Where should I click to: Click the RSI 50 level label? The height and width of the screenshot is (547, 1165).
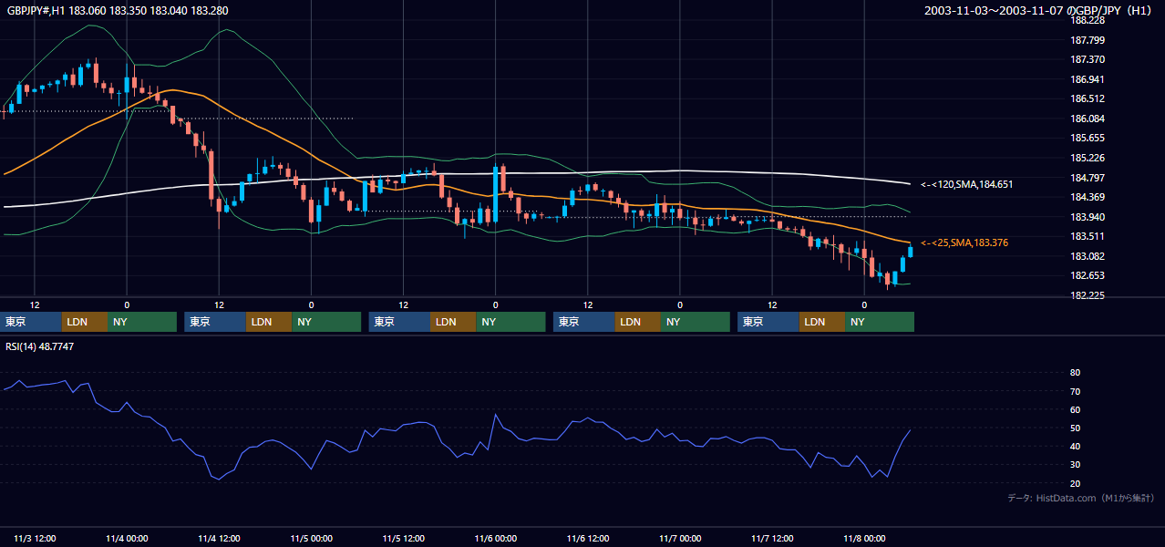tap(1075, 428)
